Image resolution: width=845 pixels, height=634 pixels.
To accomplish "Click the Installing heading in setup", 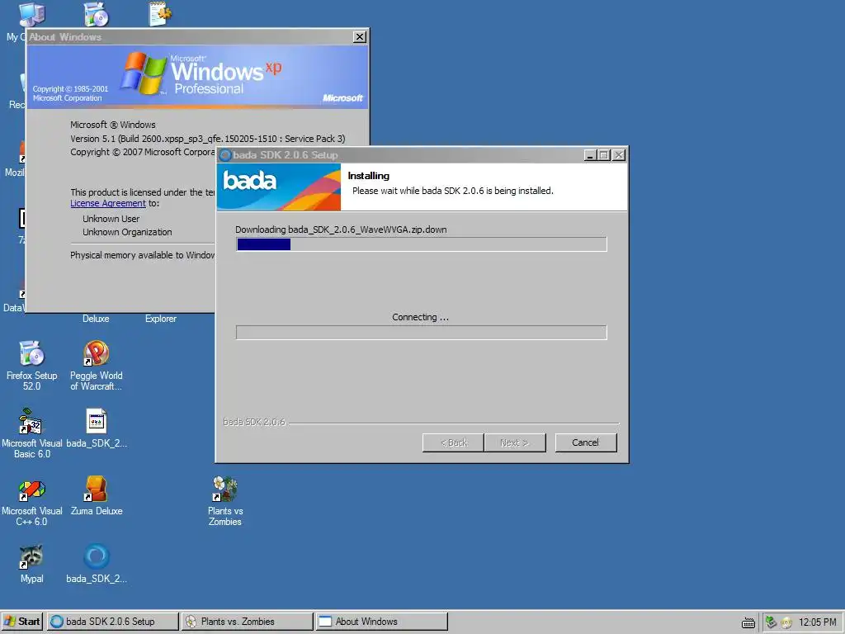I will (369, 176).
